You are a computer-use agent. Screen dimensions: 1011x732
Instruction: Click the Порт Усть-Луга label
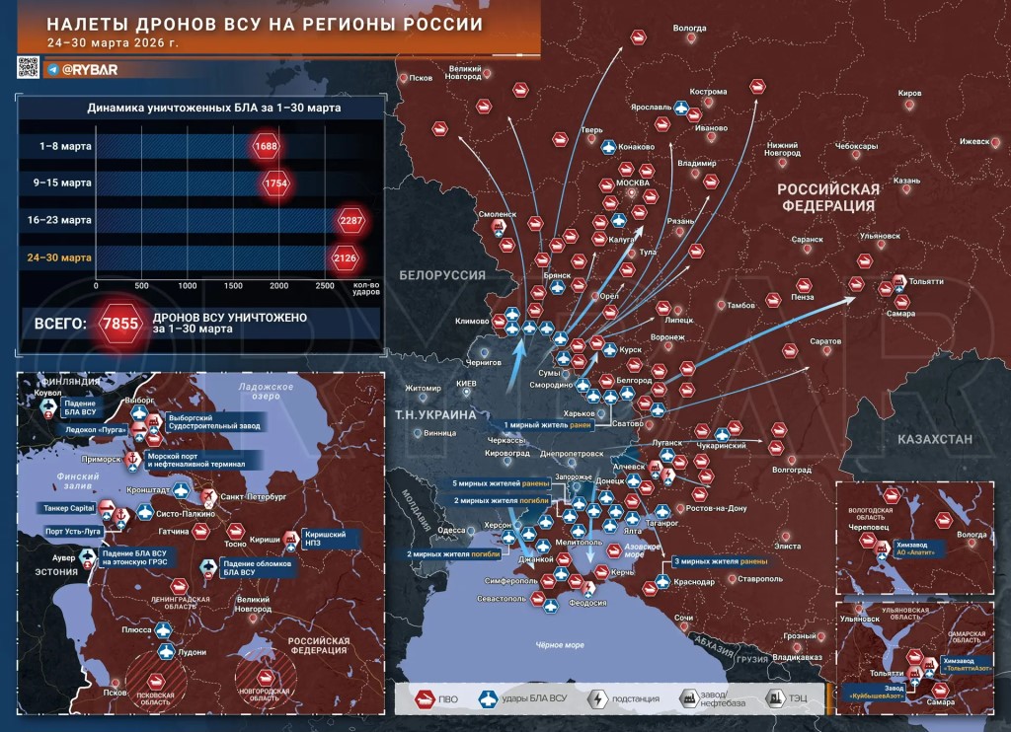point(73,532)
